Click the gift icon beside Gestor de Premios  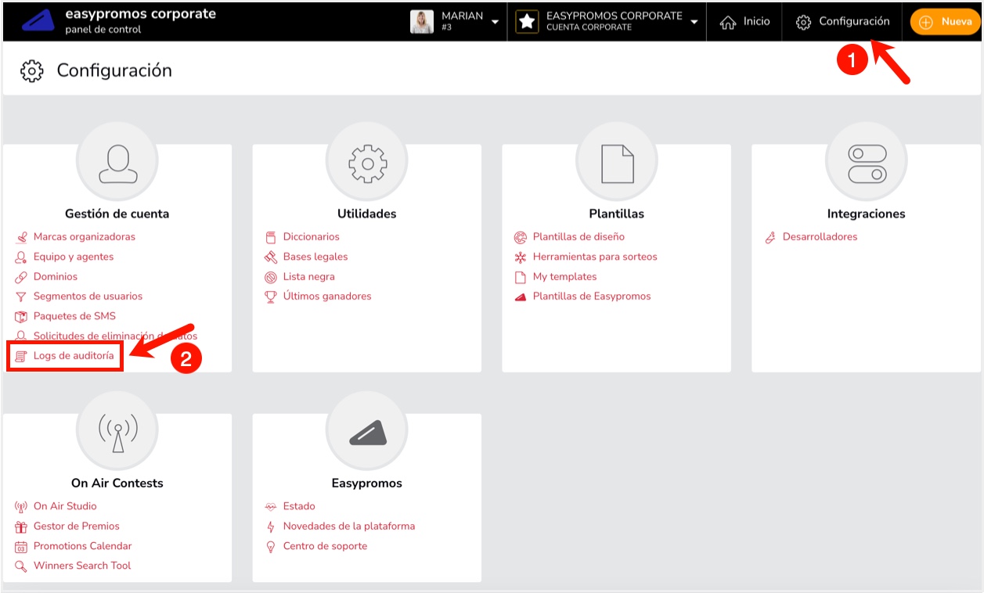(21, 527)
